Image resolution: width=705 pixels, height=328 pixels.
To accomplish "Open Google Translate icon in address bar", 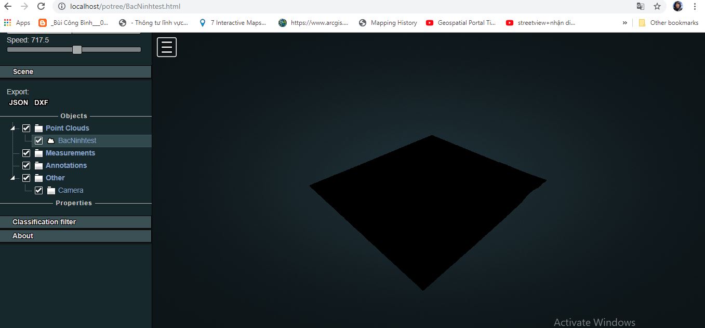I will click(641, 7).
